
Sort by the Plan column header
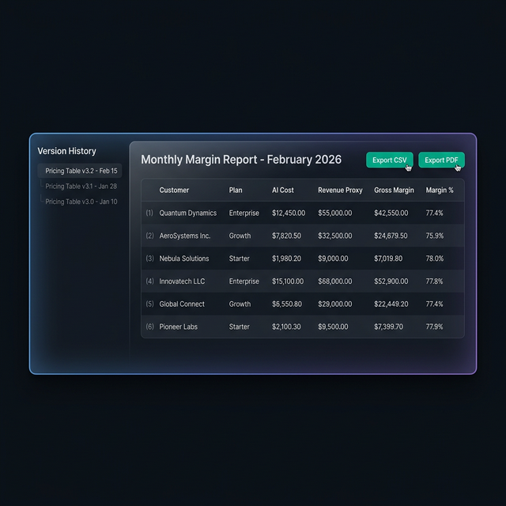point(236,190)
